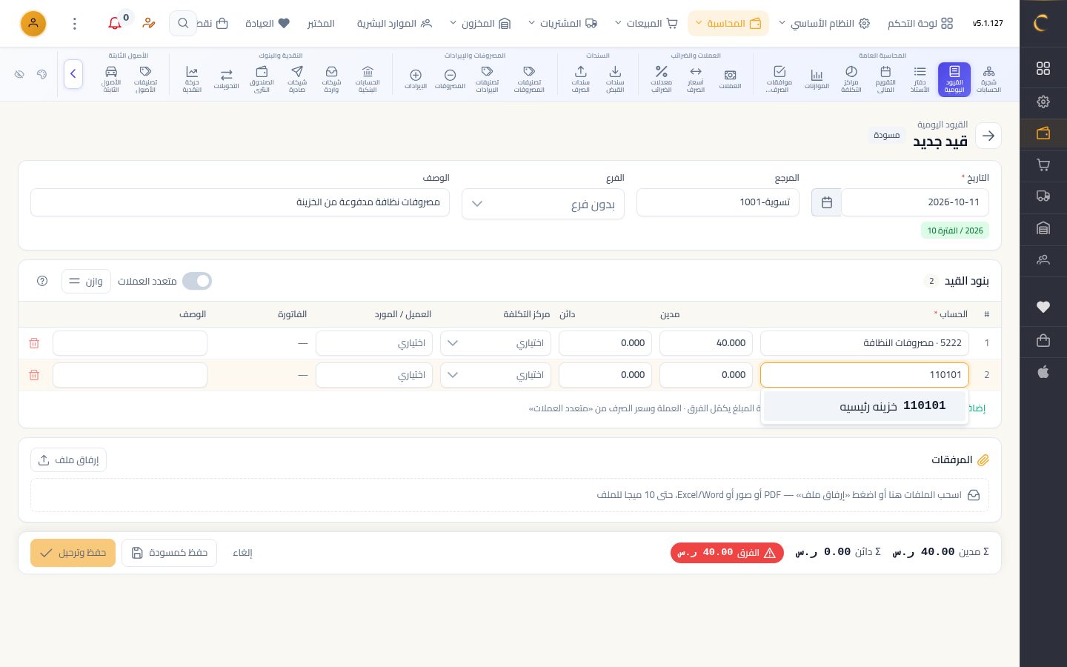Viewport: 1067px width, 667px height.
Task: Expand the المحاسبة (accounting) top menu
Action: tap(728, 24)
